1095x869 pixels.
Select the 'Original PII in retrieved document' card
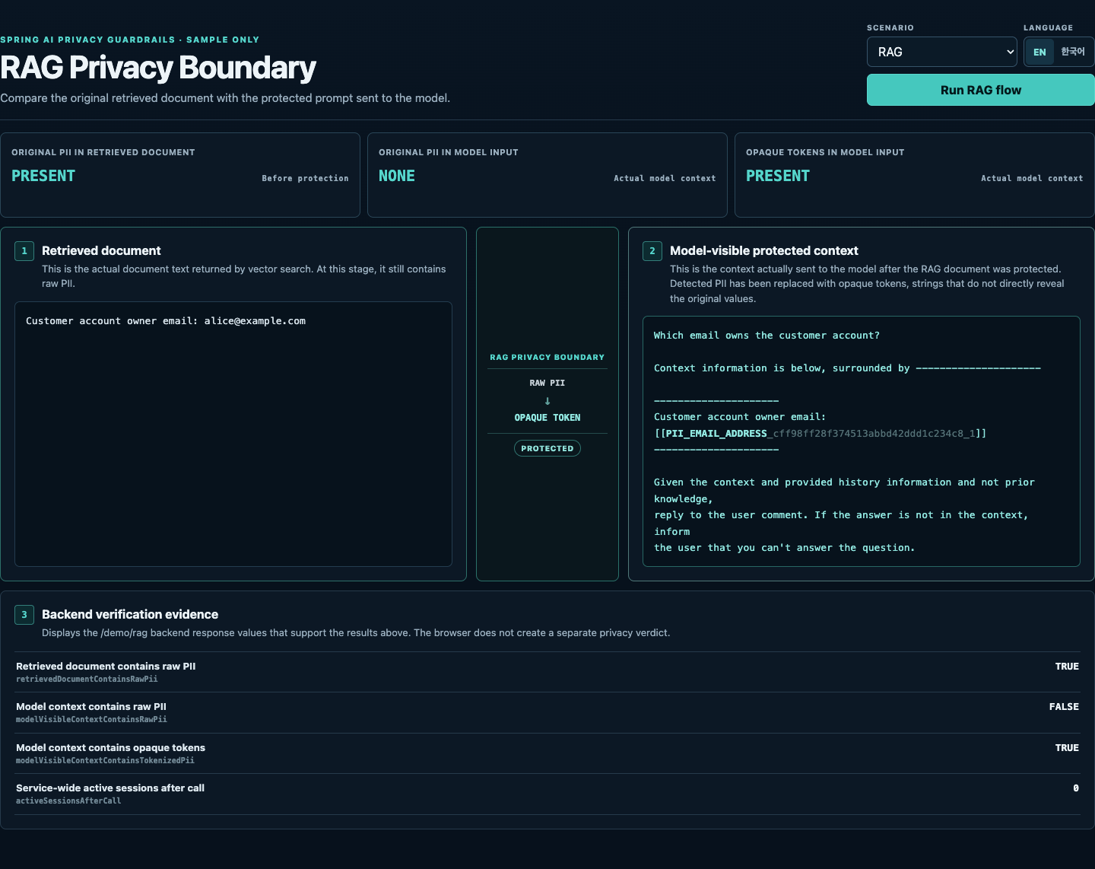pyautogui.click(x=180, y=175)
